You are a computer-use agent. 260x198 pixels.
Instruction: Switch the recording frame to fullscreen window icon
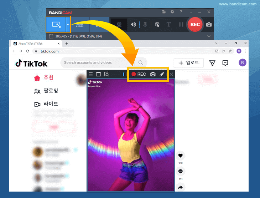(x=99, y=74)
